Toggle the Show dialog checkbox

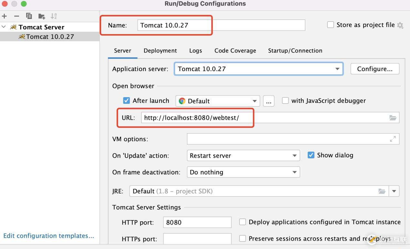(311, 155)
